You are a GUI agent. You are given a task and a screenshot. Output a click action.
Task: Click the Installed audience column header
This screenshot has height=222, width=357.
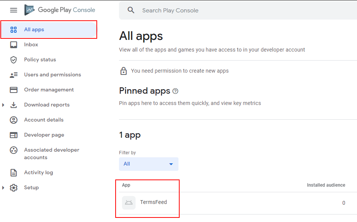click(326, 185)
